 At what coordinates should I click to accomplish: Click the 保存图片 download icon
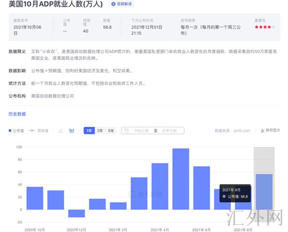pyautogui.click(x=263, y=131)
